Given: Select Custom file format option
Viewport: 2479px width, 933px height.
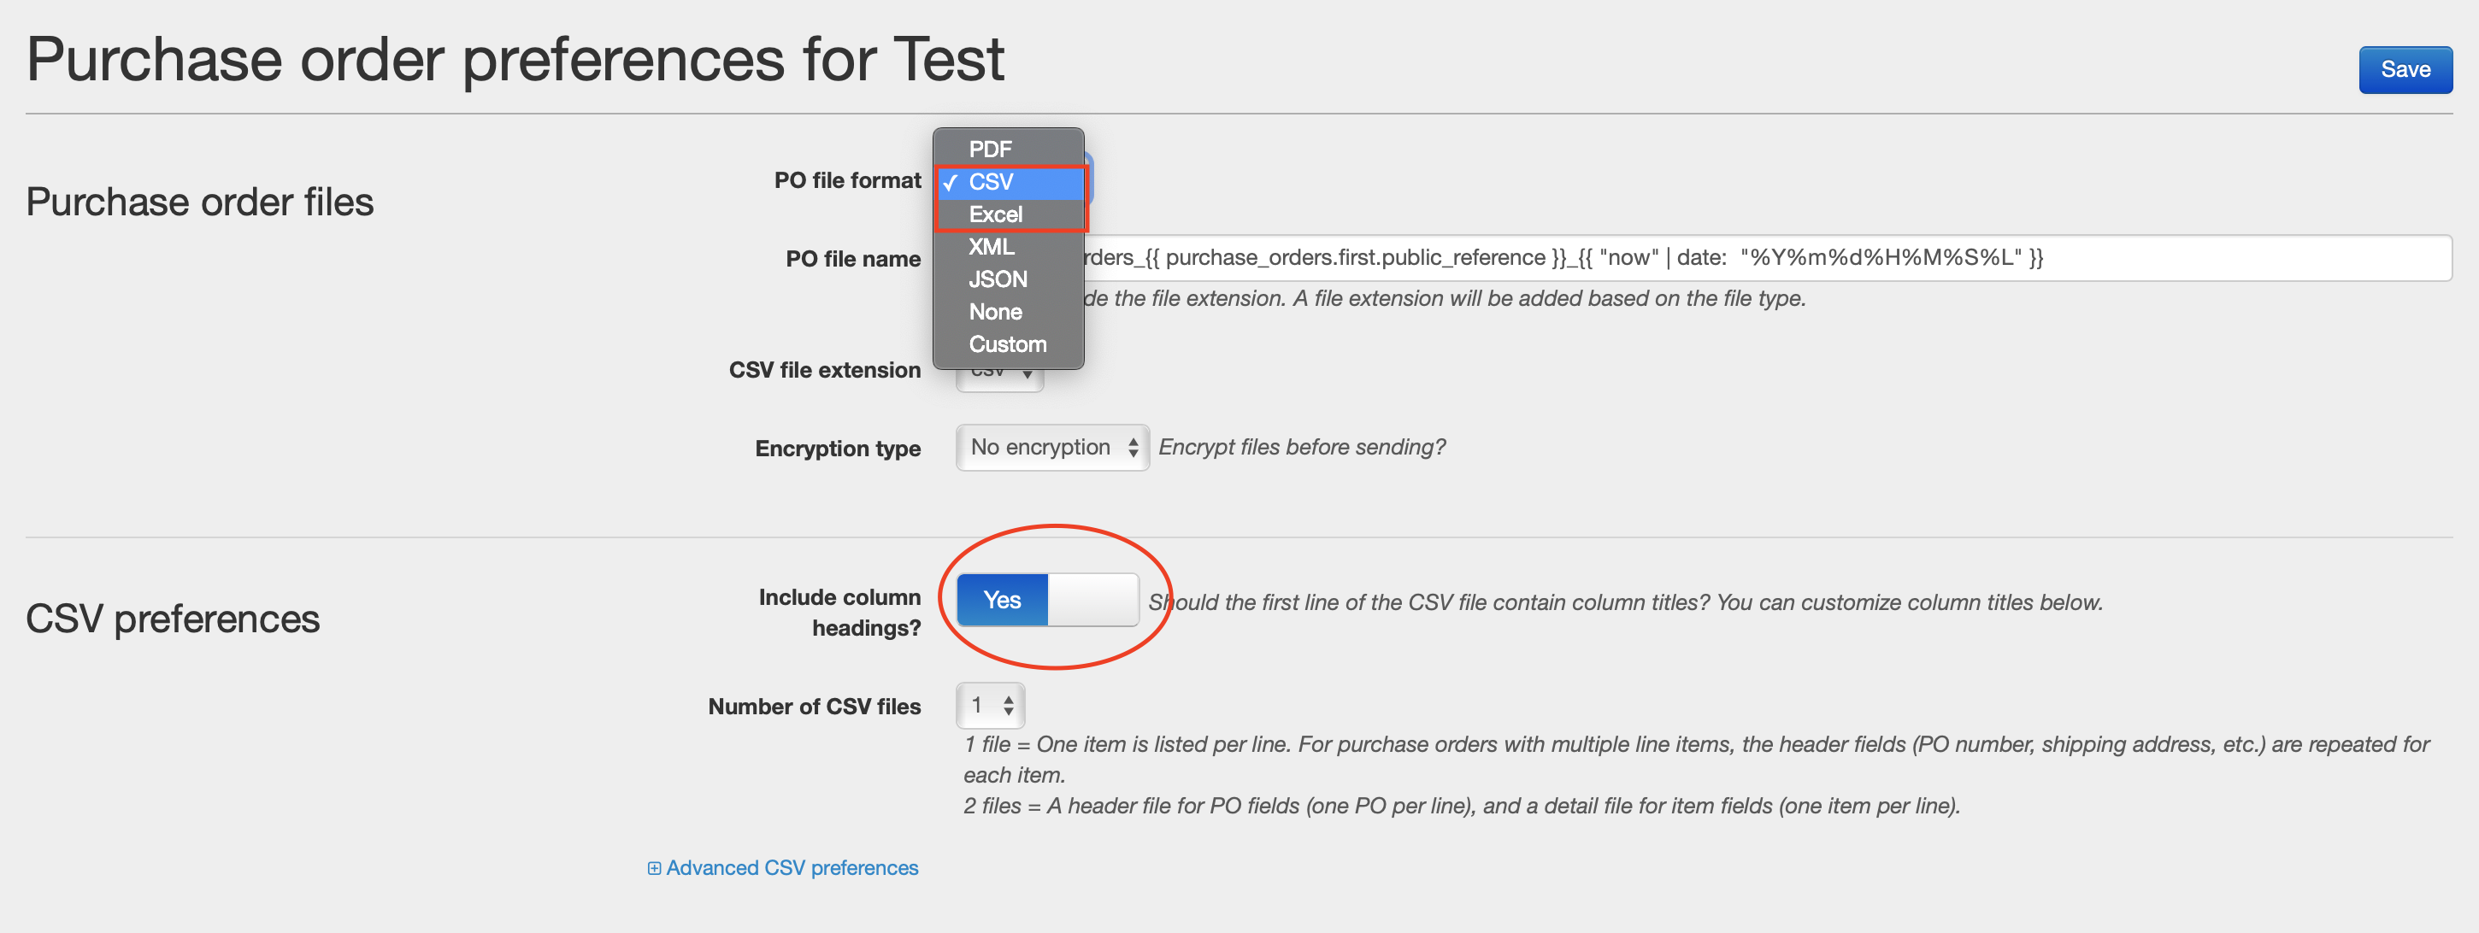Looking at the screenshot, I should coord(1008,344).
